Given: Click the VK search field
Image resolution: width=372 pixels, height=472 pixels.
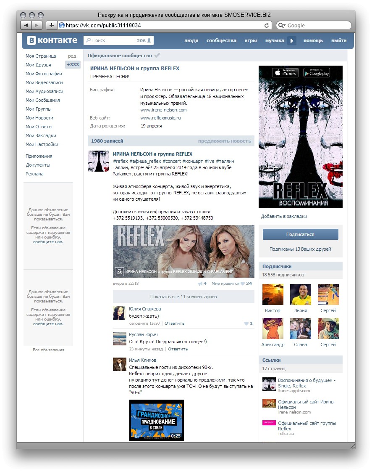Looking at the screenshot, I should [118, 40].
